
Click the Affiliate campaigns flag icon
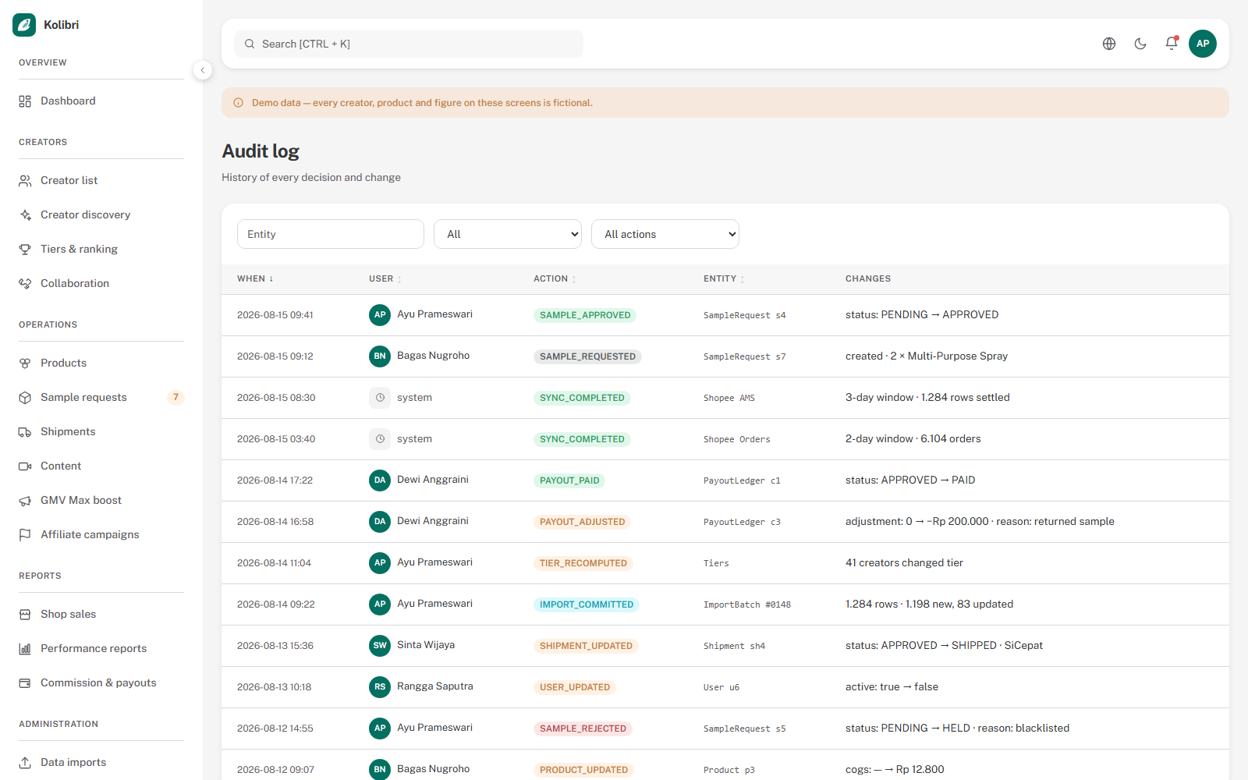pyautogui.click(x=25, y=534)
